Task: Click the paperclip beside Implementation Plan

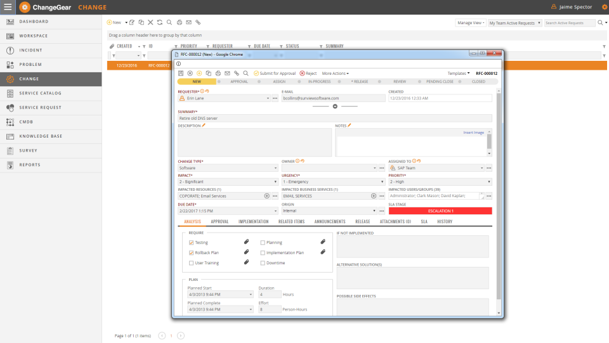Action: (x=323, y=252)
